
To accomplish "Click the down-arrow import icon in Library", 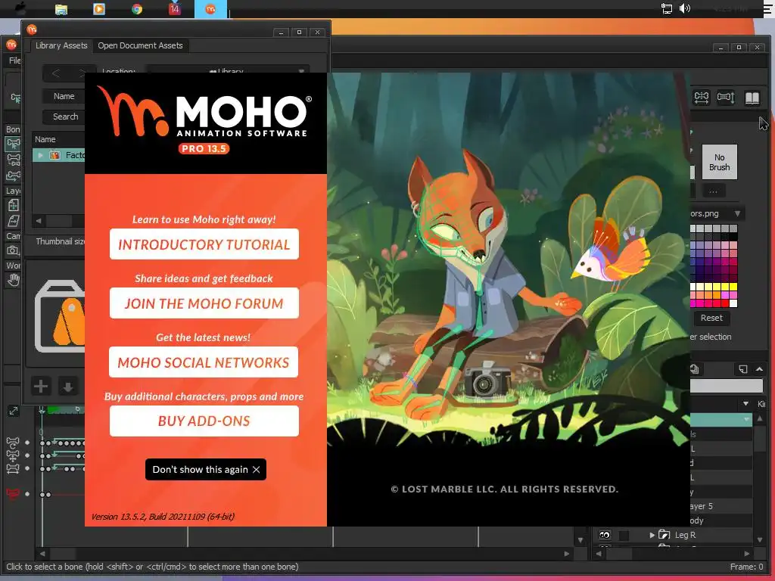I will point(68,387).
